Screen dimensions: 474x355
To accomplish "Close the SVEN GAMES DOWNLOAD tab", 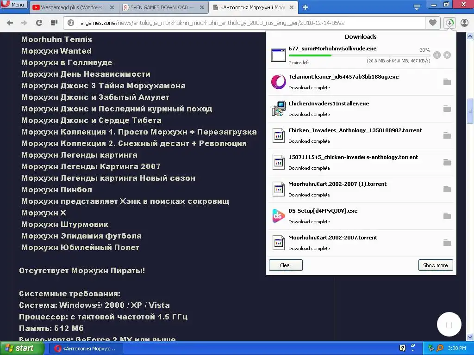I will [202, 7].
